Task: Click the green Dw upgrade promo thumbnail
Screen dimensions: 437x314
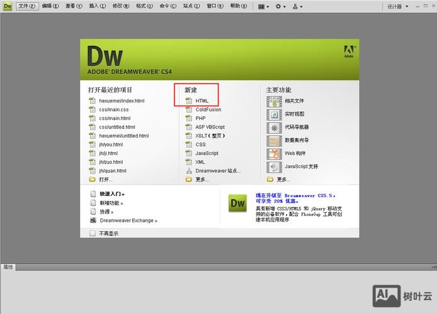Action: (238, 203)
